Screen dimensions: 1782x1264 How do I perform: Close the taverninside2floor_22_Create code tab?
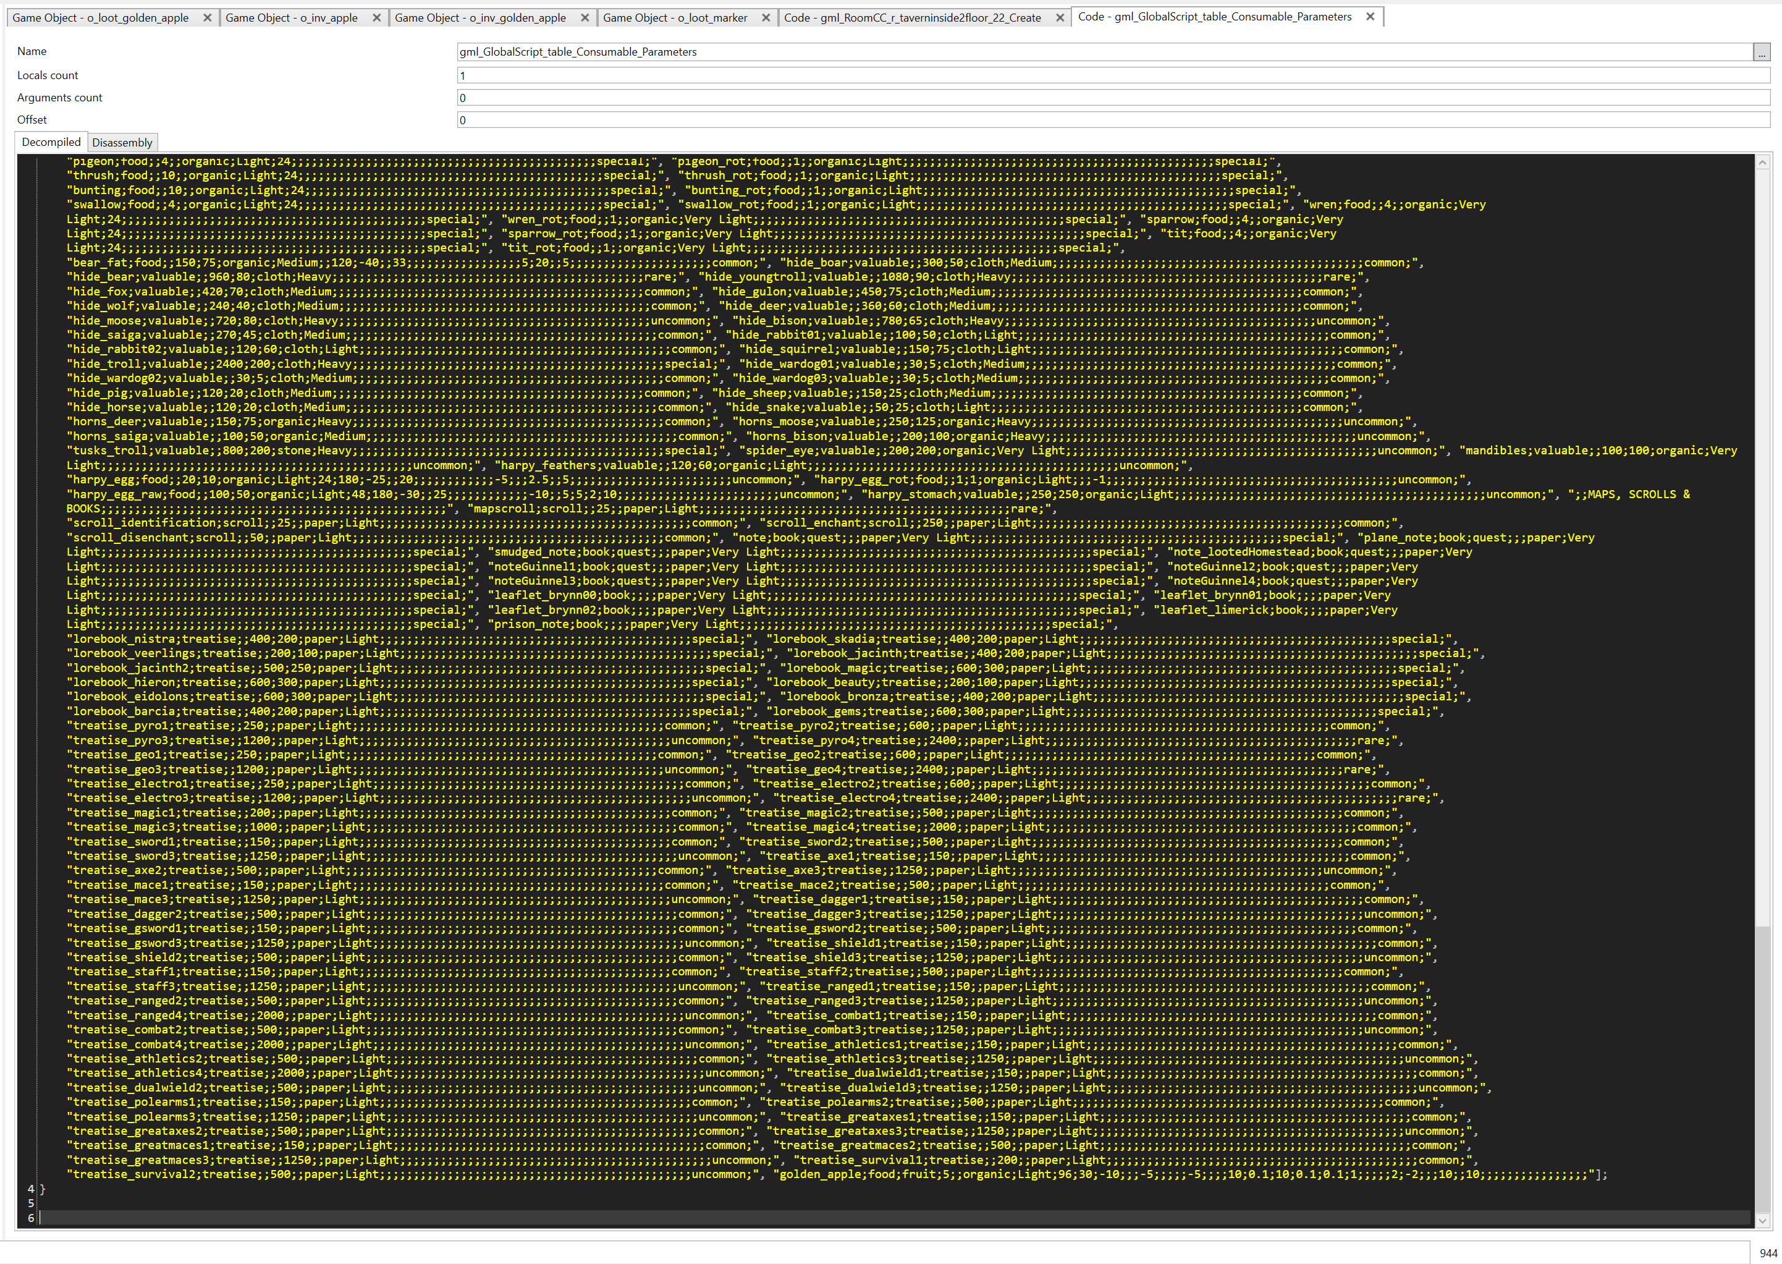point(1059,18)
